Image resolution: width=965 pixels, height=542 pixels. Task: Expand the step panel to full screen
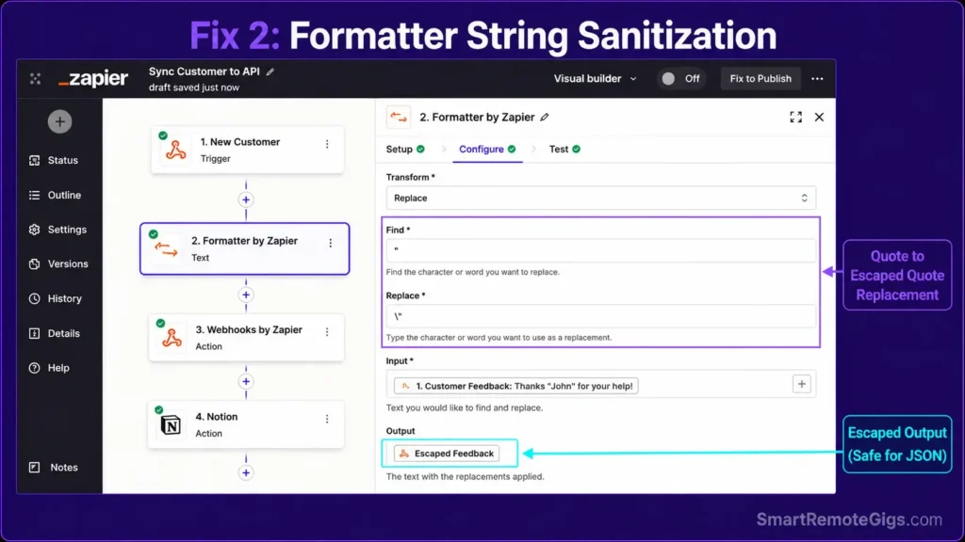tap(795, 117)
